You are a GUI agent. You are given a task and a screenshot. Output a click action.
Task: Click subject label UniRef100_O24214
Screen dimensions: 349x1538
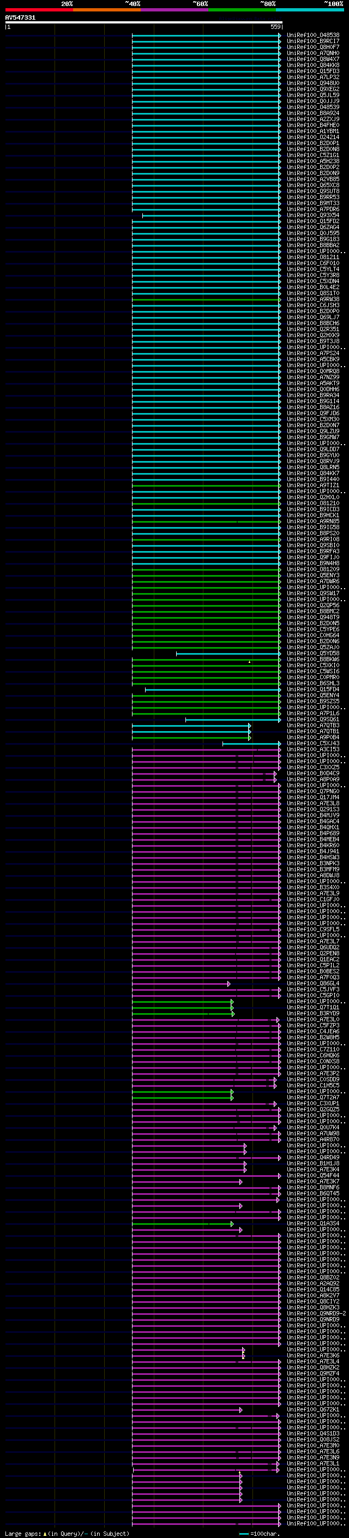click(x=313, y=137)
